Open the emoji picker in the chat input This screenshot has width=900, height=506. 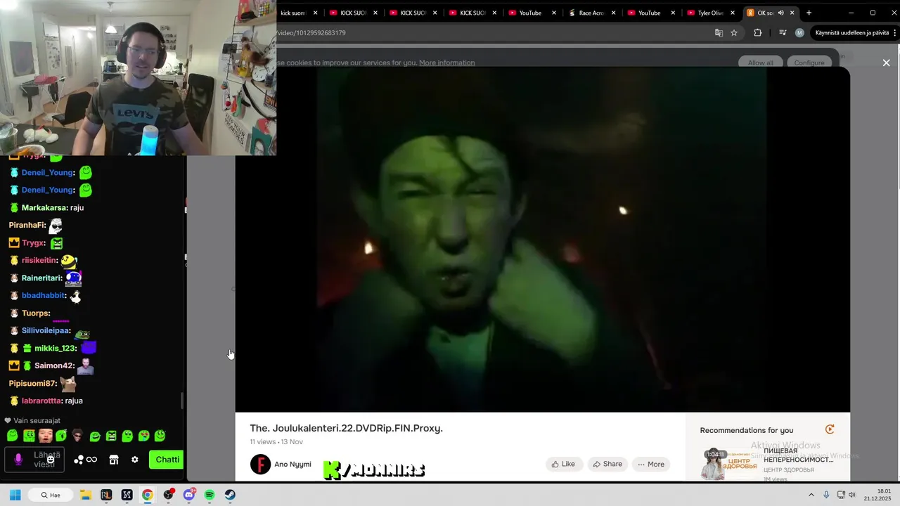click(x=51, y=460)
